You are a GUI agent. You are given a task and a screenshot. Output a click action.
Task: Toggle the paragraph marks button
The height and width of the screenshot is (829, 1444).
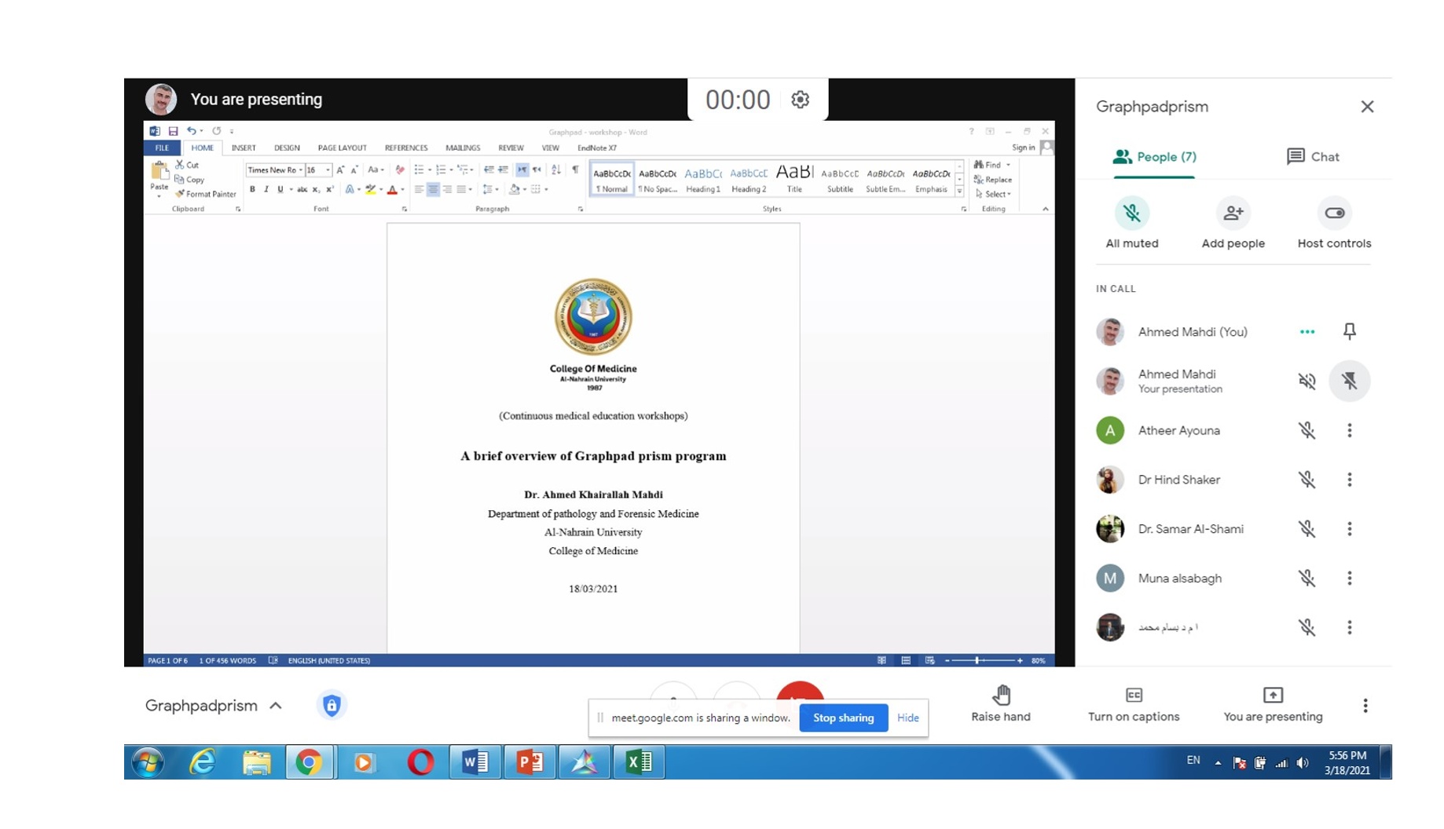(576, 170)
